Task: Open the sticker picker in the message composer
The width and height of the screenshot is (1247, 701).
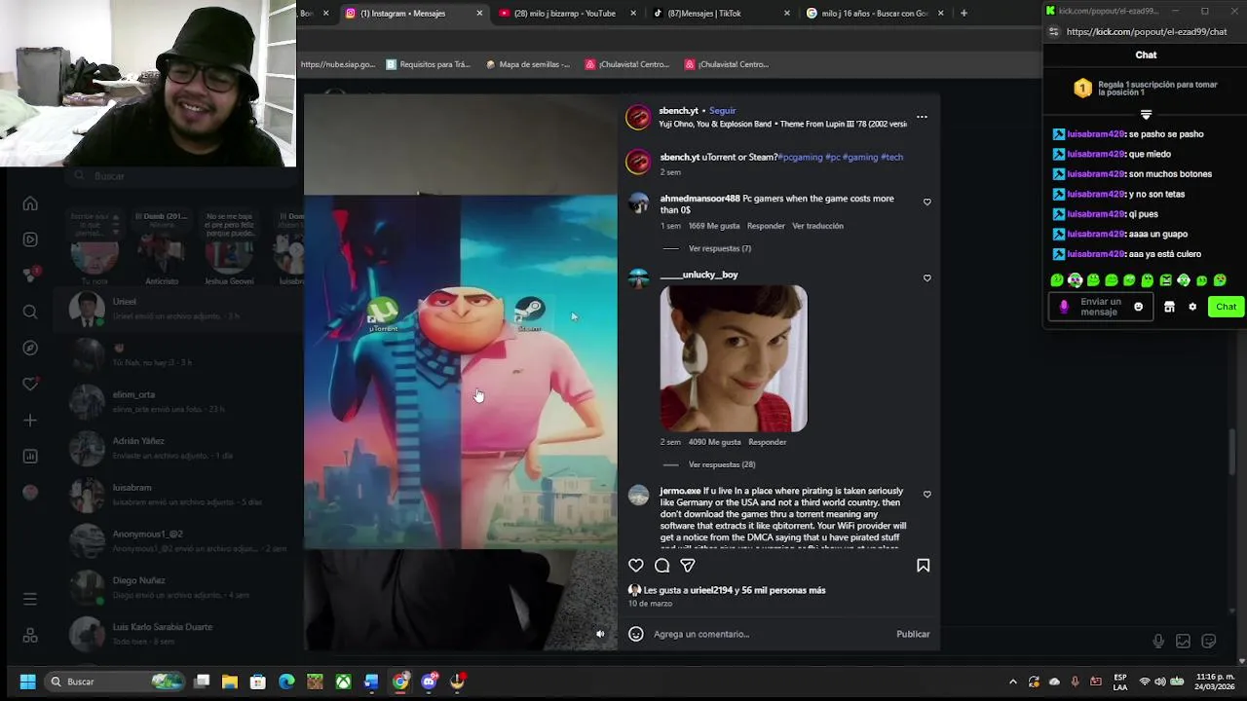Action: [x=1209, y=642]
